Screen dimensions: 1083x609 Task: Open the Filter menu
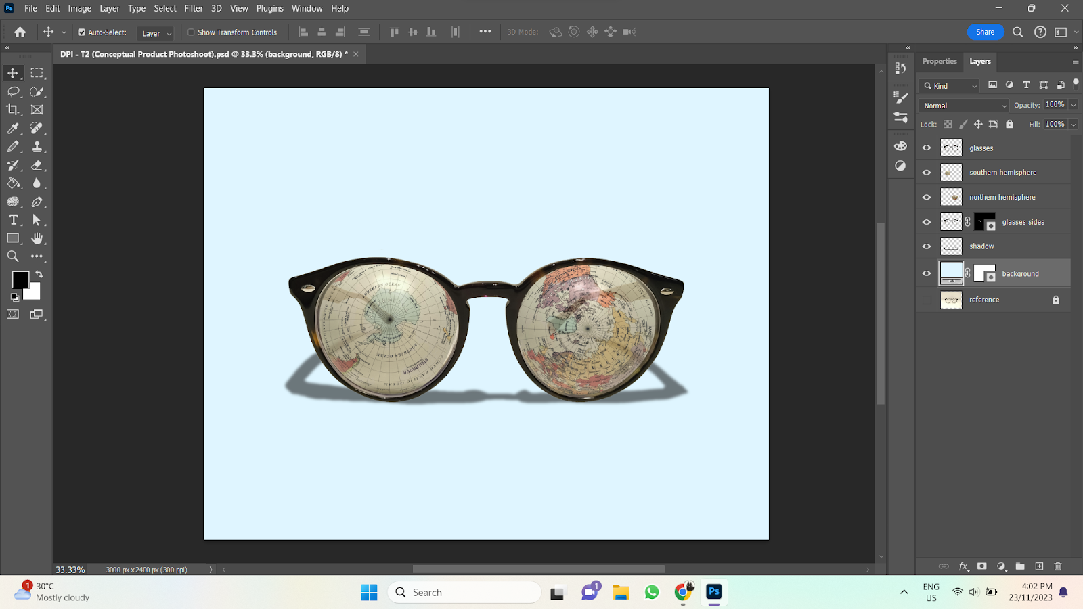(x=194, y=8)
